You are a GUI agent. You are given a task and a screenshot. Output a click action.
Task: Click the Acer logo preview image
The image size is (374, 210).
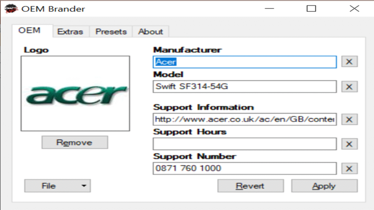click(x=75, y=93)
